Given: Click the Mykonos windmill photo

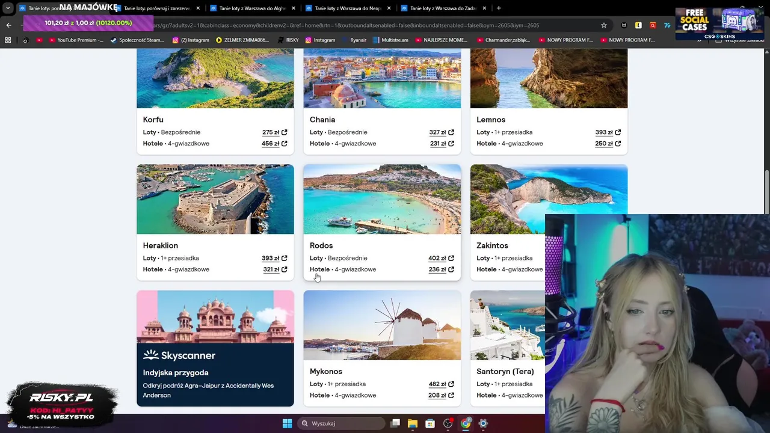Looking at the screenshot, I should click(x=382, y=325).
